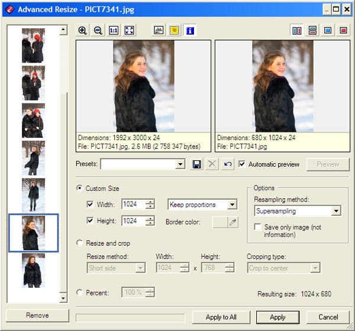Uncheck the Height checkbox

coord(90,220)
